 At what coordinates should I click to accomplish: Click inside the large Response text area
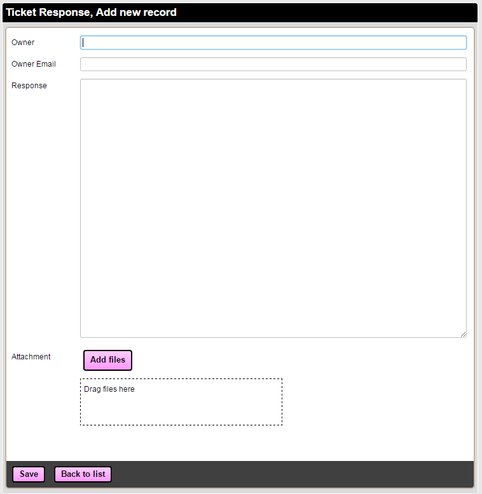[273, 208]
